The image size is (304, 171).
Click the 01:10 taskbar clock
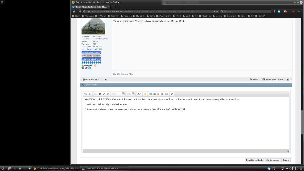coord(294,169)
